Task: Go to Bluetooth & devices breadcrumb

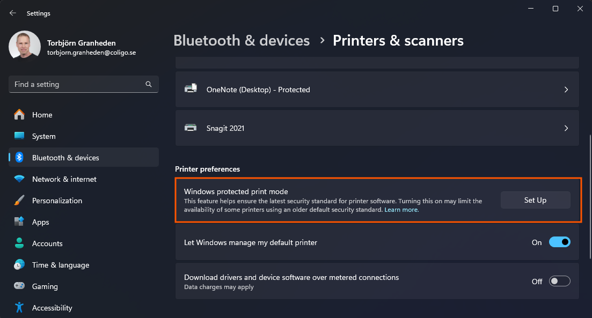Action: 242,40
